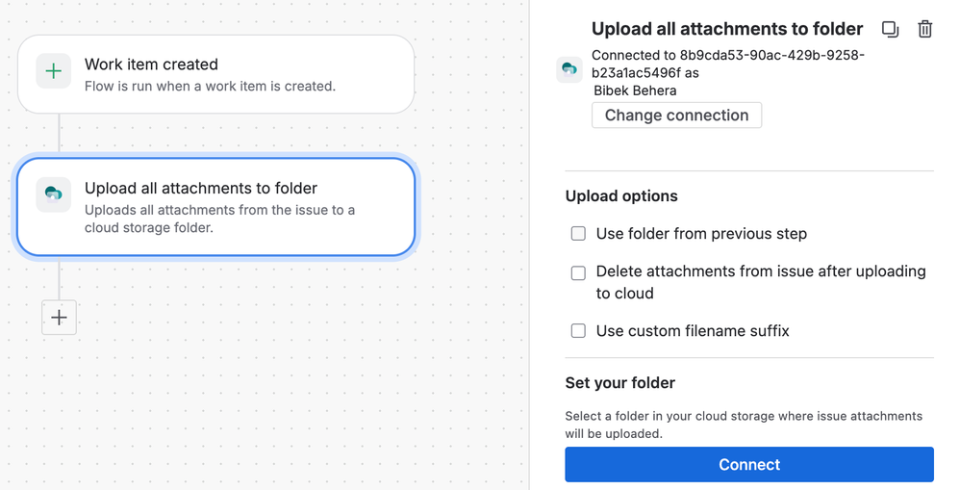This screenshot has height=490, width=960.
Task: Click the Set your folder heading
Action: (619, 383)
